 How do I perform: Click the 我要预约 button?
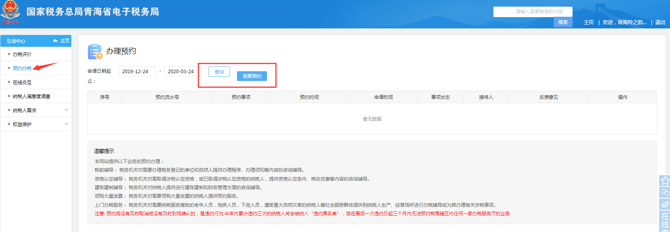[252, 76]
